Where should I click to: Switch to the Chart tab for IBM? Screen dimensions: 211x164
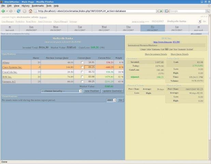(171, 49)
